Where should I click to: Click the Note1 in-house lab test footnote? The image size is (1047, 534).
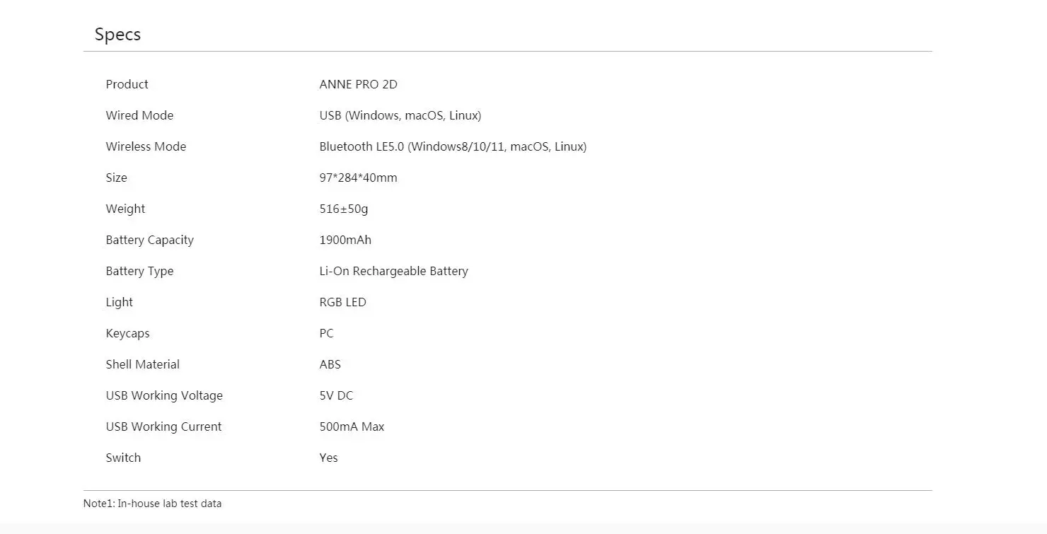click(x=152, y=504)
